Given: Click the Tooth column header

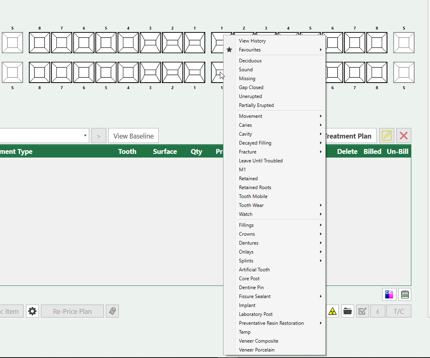Looking at the screenshot, I should [x=127, y=151].
